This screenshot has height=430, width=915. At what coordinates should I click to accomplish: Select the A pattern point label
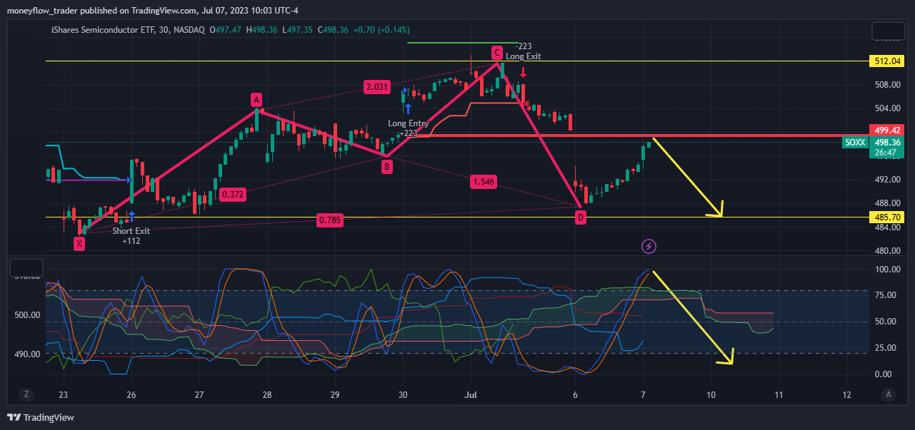point(256,99)
